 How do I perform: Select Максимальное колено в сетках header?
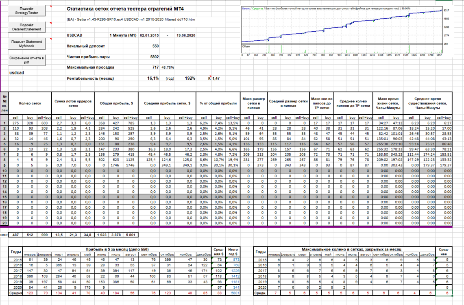click(351, 249)
